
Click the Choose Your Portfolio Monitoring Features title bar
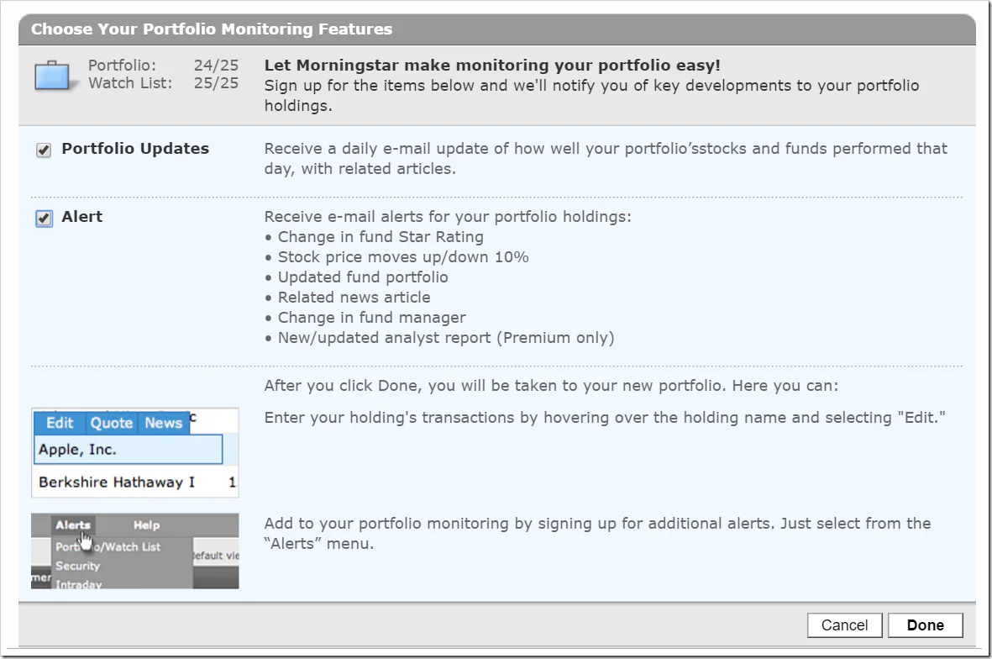click(x=496, y=29)
